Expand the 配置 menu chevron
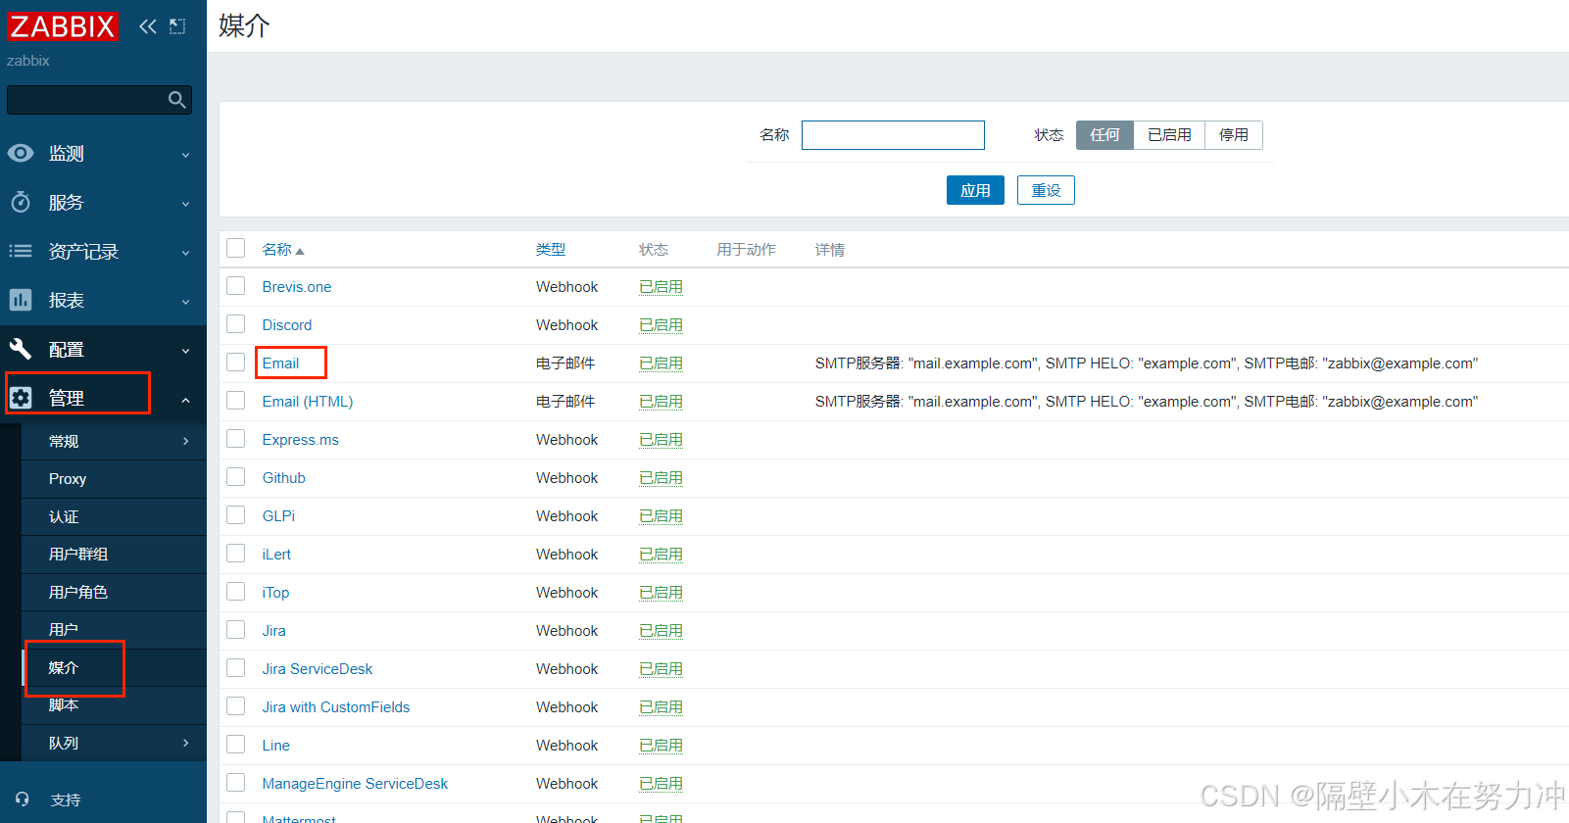Image resolution: width=1569 pixels, height=823 pixels. point(185,351)
